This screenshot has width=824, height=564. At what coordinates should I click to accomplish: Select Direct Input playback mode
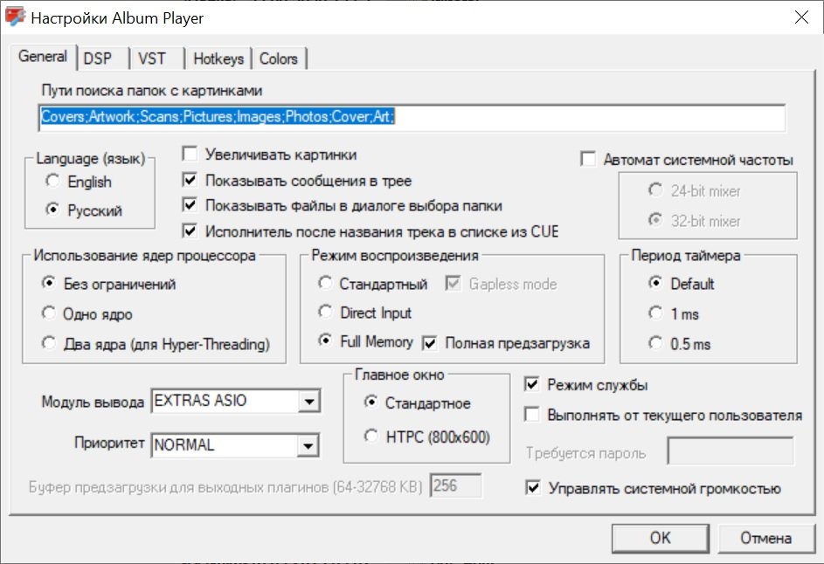click(325, 313)
